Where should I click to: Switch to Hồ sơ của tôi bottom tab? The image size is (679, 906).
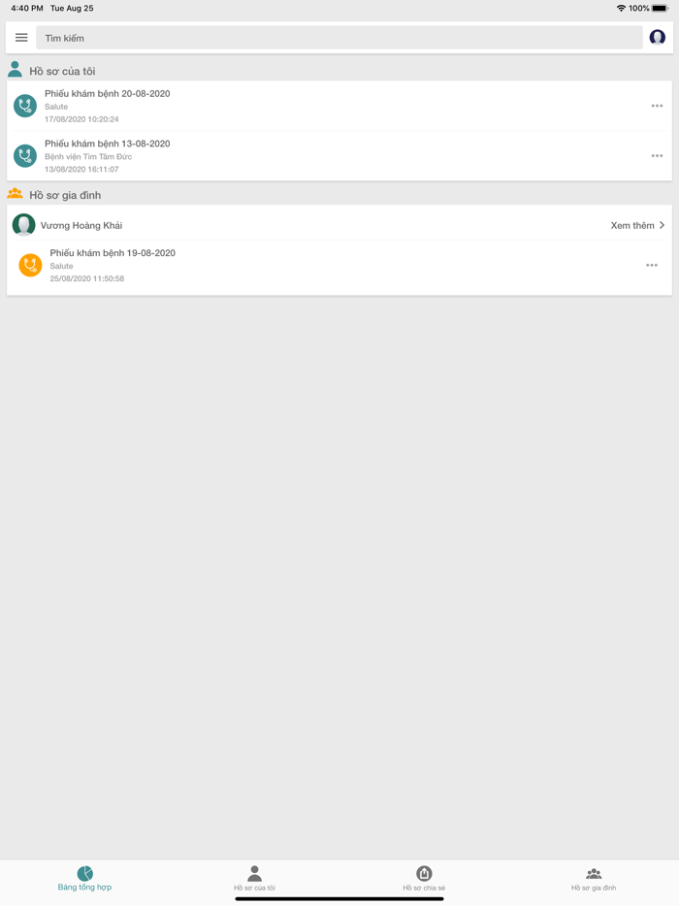pos(254,879)
